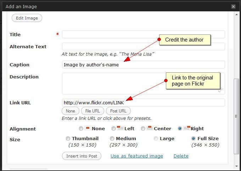
Task: Choose Large size radio button
Action: click(x=156, y=138)
